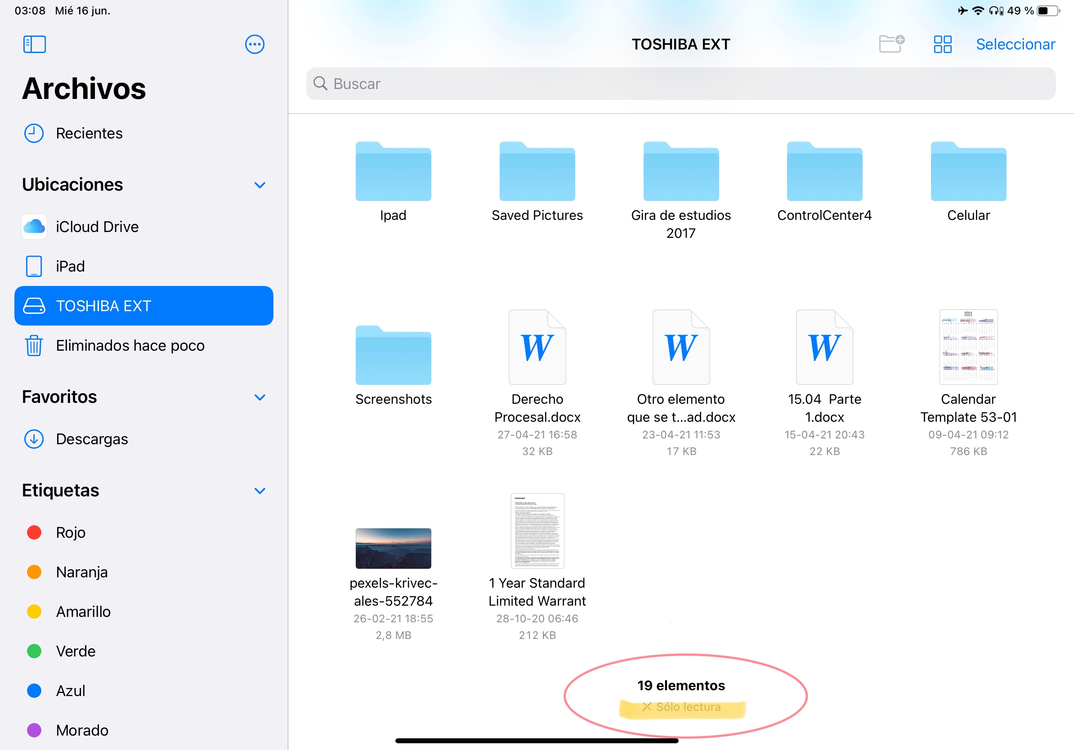Select the iPad storage location
1074x750 pixels.
tap(70, 266)
